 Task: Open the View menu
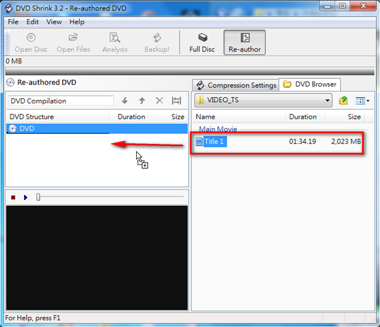[x=54, y=22]
